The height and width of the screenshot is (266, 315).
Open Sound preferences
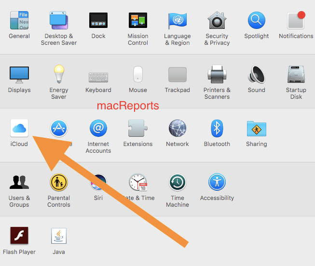click(257, 74)
